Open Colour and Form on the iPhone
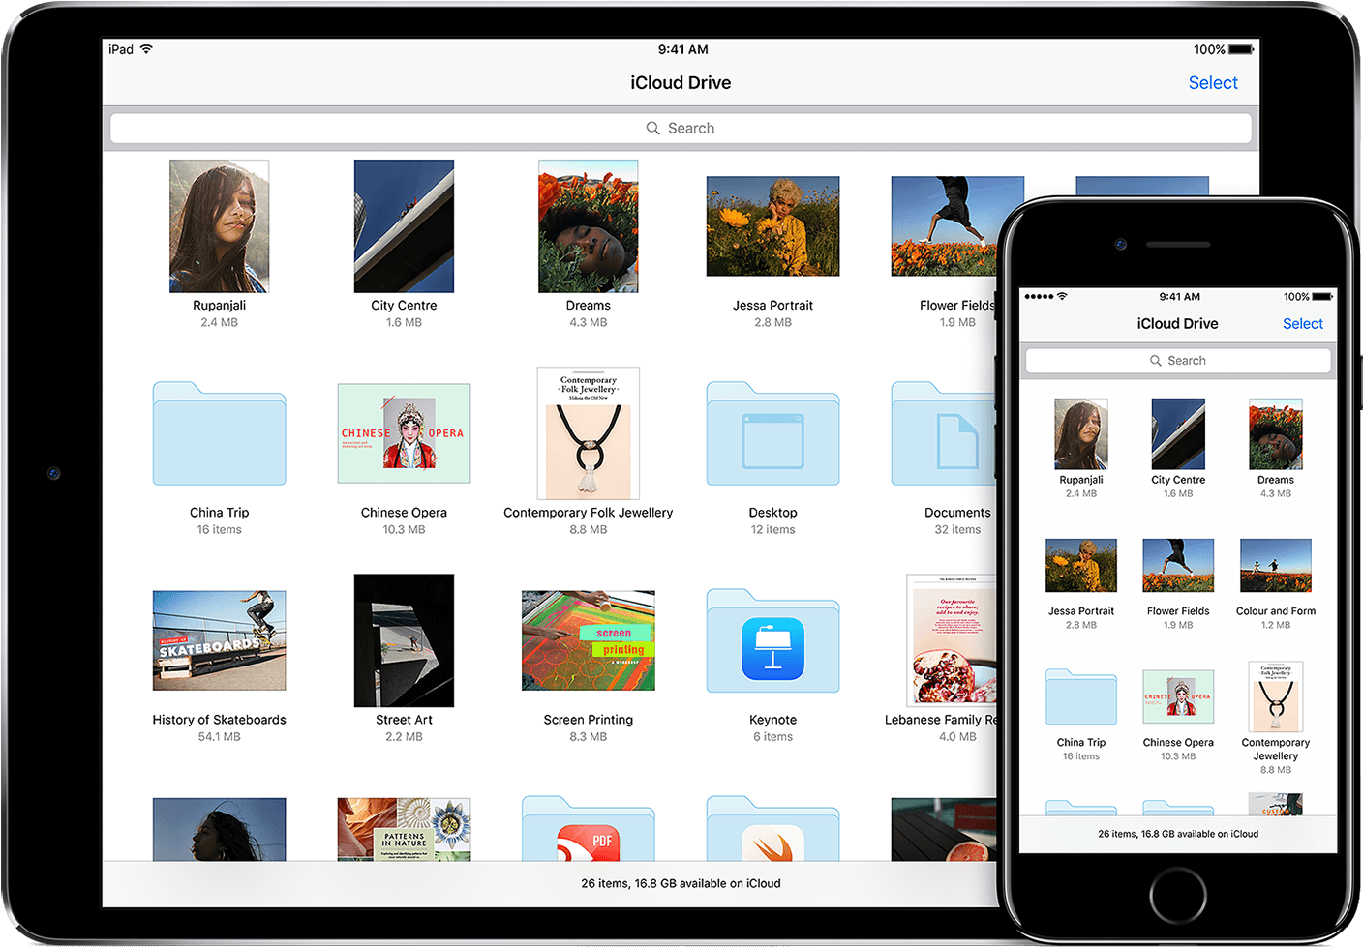The width and height of the screenshot is (1363, 947). pos(1275,565)
